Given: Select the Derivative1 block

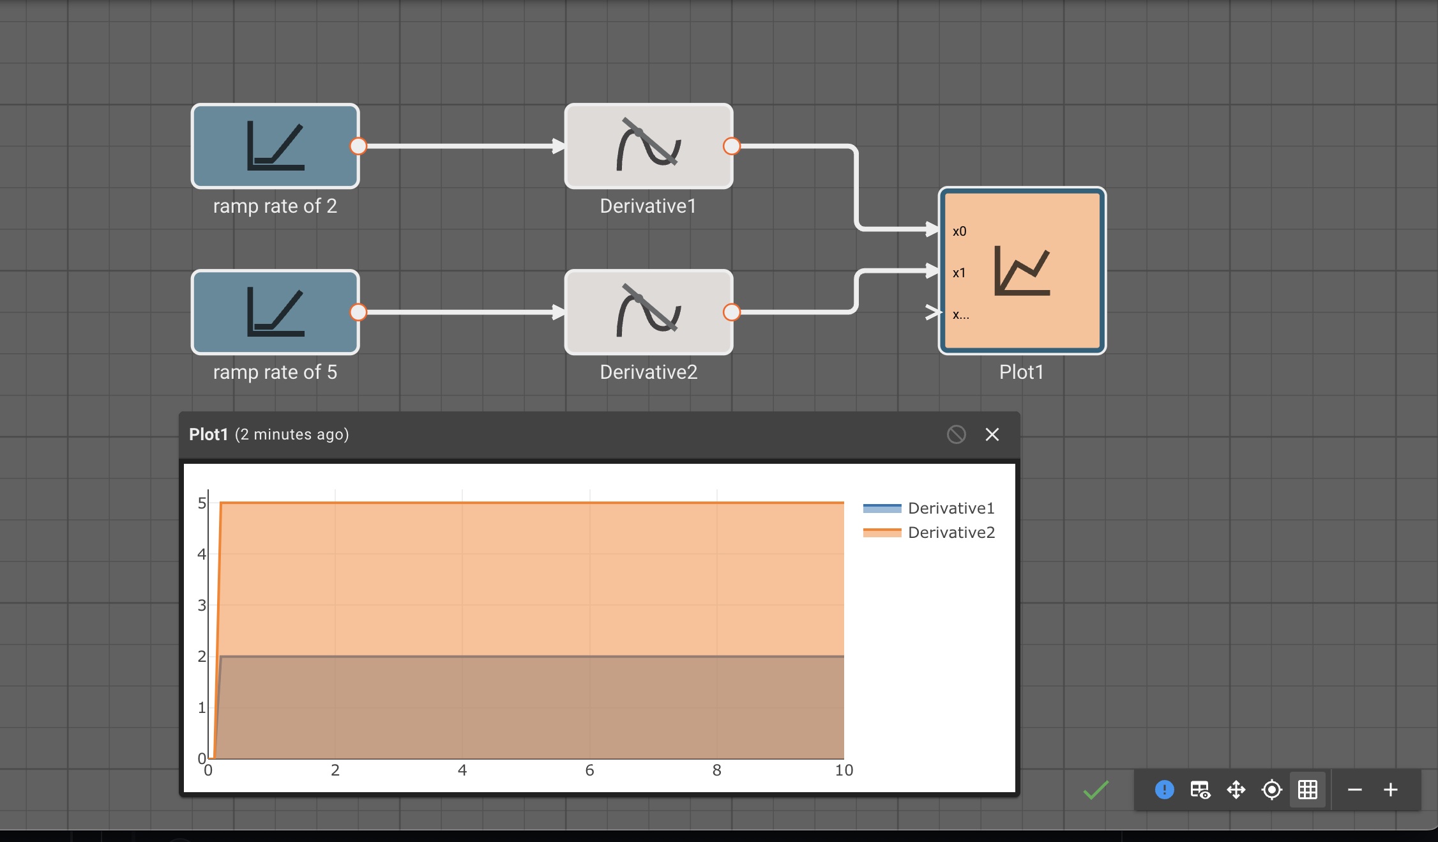Looking at the screenshot, I should tap(649, 146).
